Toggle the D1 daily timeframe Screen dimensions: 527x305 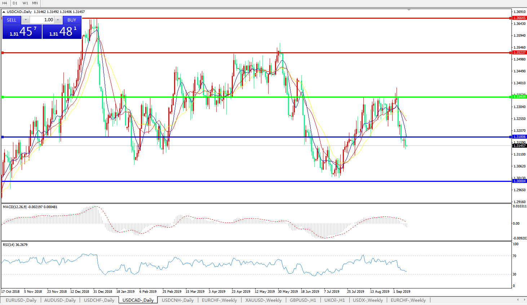pyautogui.click(x=15, y=3)
